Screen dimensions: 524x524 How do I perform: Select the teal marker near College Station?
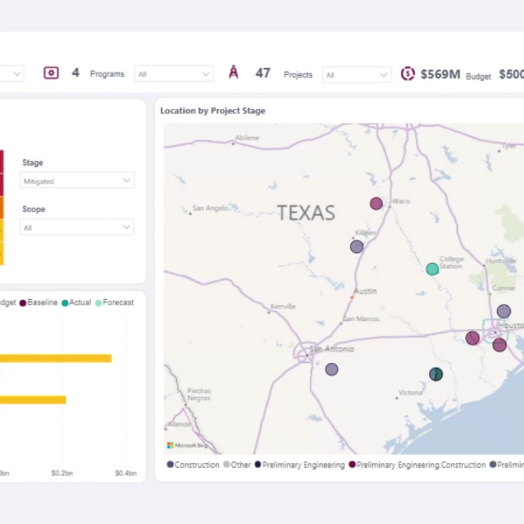coord(432,269)
